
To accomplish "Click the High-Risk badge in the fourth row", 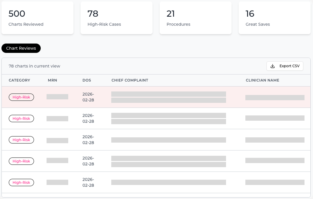I will [21, 161].
